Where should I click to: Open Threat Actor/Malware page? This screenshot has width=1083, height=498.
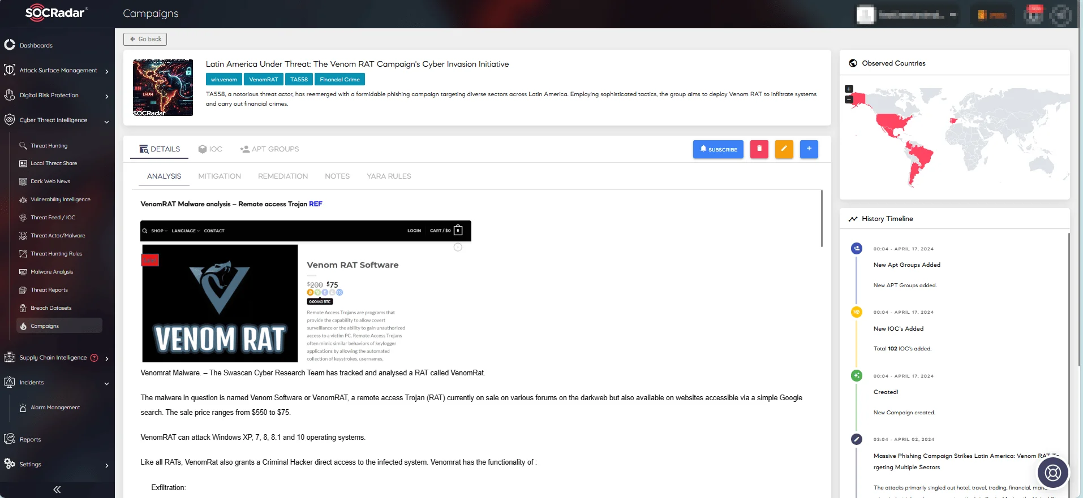[58, 236]
